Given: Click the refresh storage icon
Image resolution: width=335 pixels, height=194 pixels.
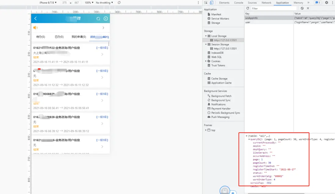Looking at the screenshot, I should pyautogui.click(x=248, y=8).
